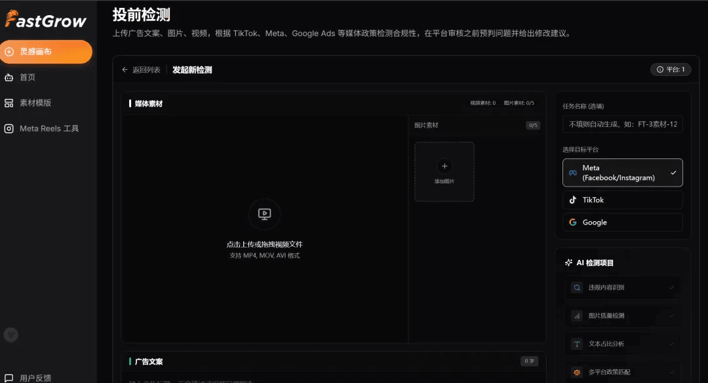
Task: Click the 任务名称 input field
Action: (x=622, y=124)
